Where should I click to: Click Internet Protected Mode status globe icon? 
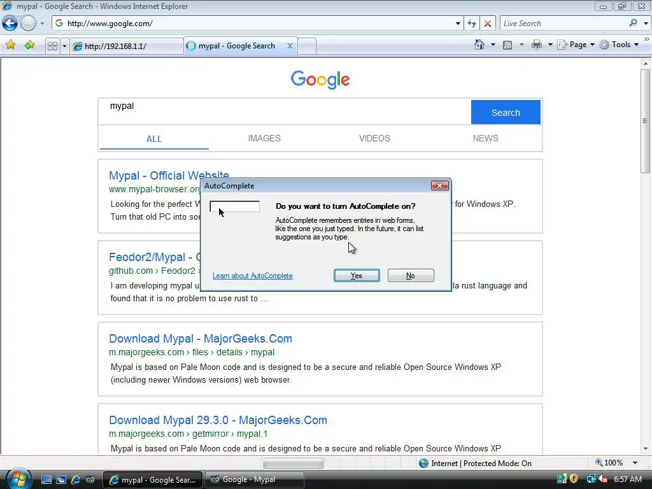tap(423, 464)
